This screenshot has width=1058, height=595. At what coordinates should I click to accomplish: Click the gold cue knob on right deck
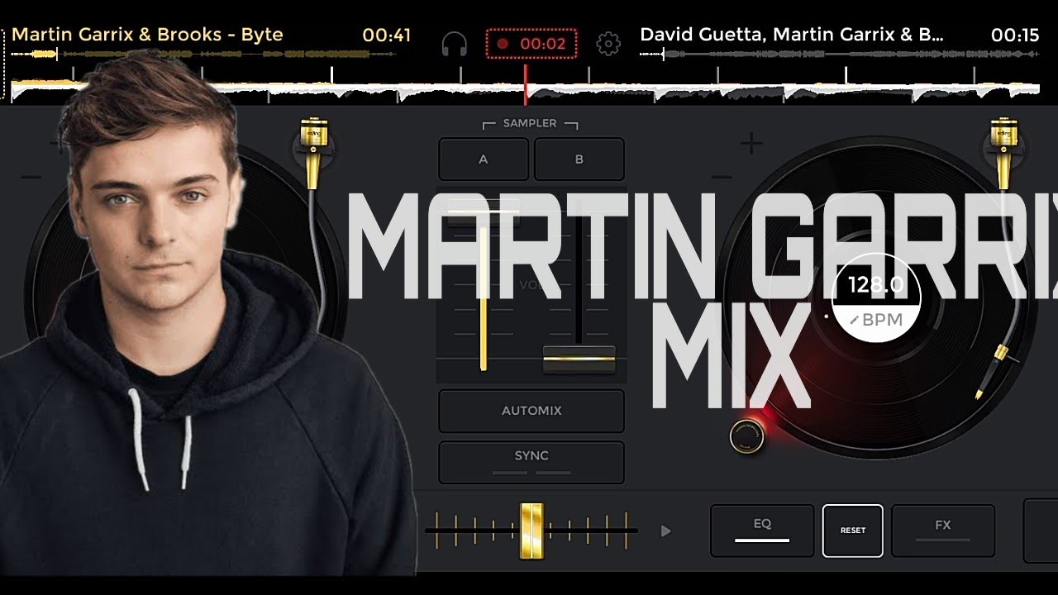point(746,436)
